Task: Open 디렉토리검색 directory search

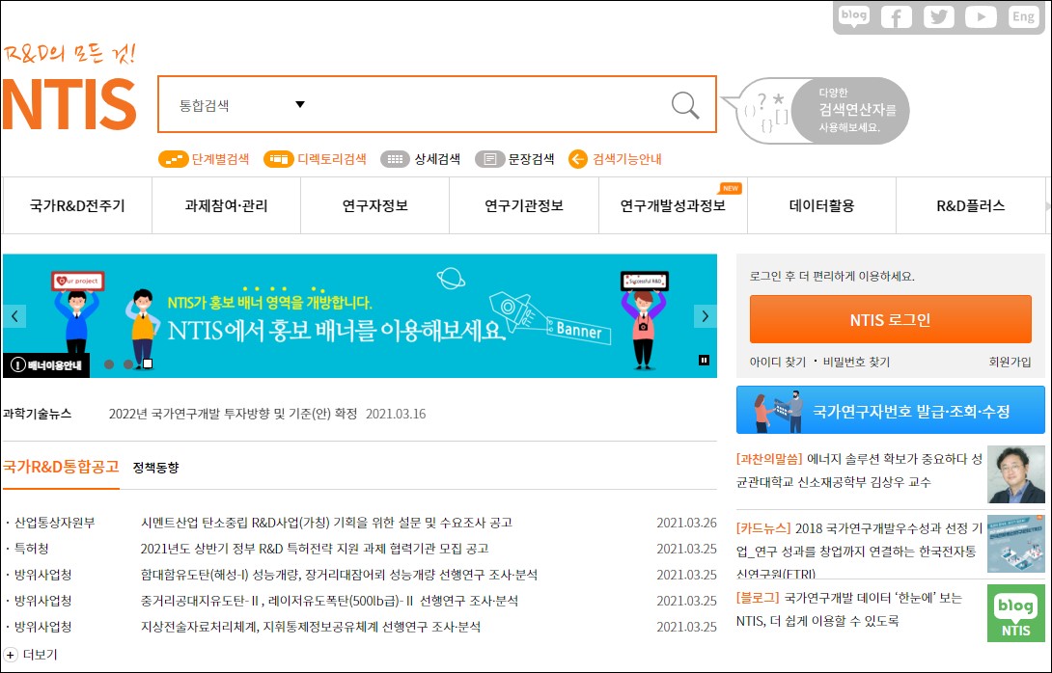Action: tap(315, 159)
